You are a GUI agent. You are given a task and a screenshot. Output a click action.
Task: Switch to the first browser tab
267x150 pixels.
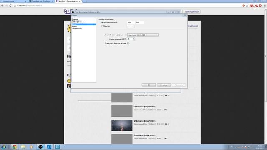(14, 1)
